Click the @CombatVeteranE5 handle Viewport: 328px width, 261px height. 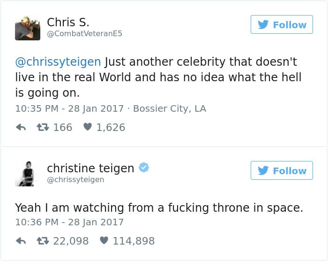click(x=84, y=33)
